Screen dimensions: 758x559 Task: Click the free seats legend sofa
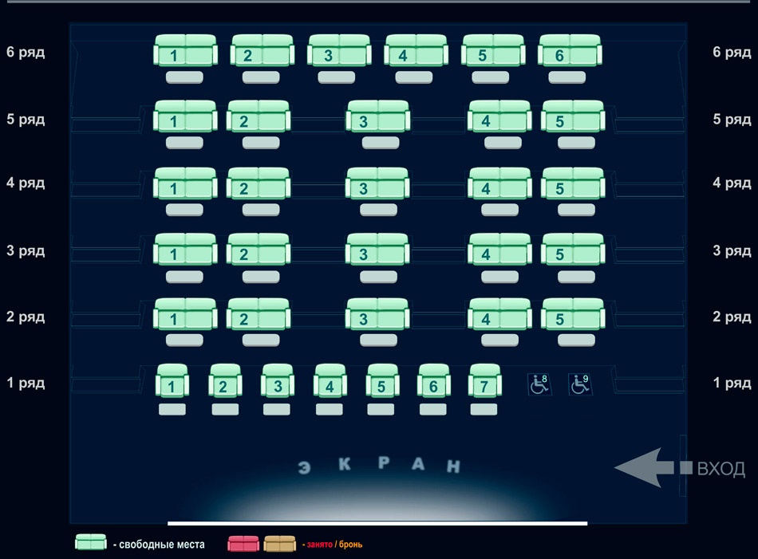[91, 543]
